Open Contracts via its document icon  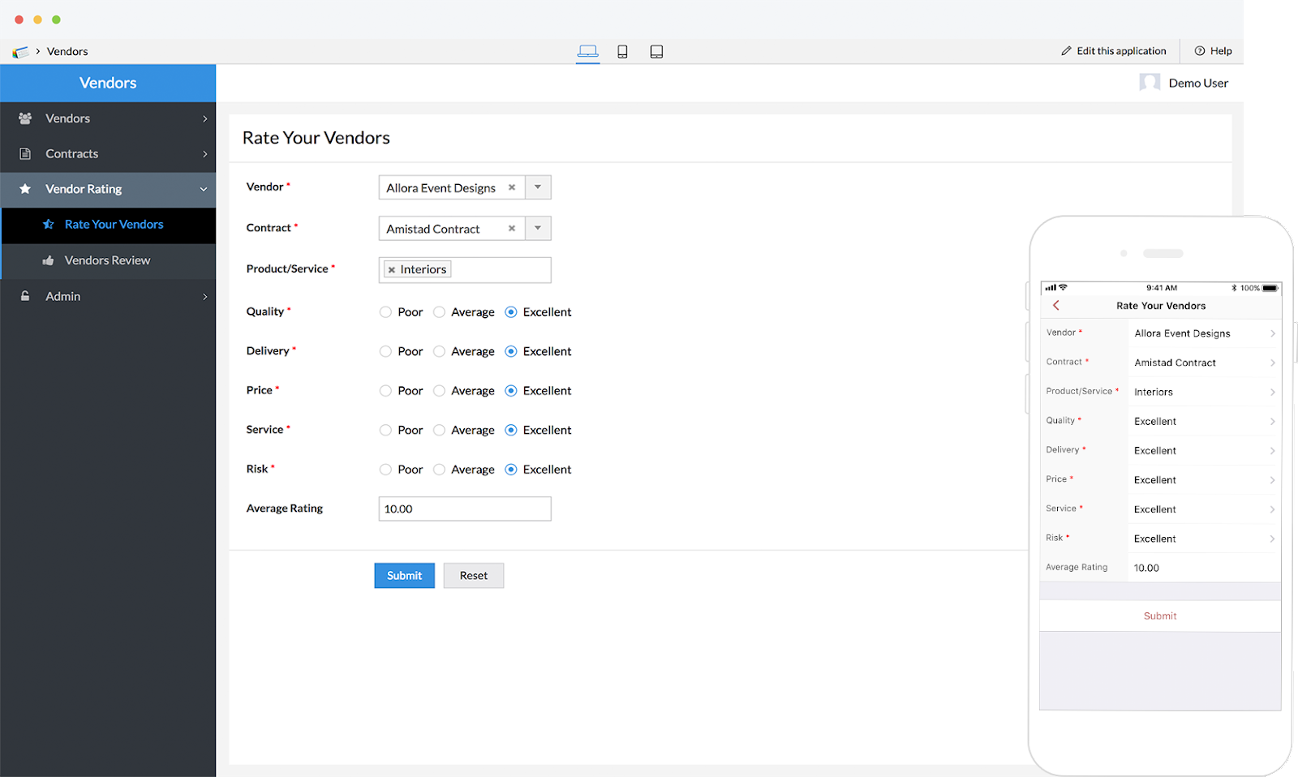pos(24,153)
